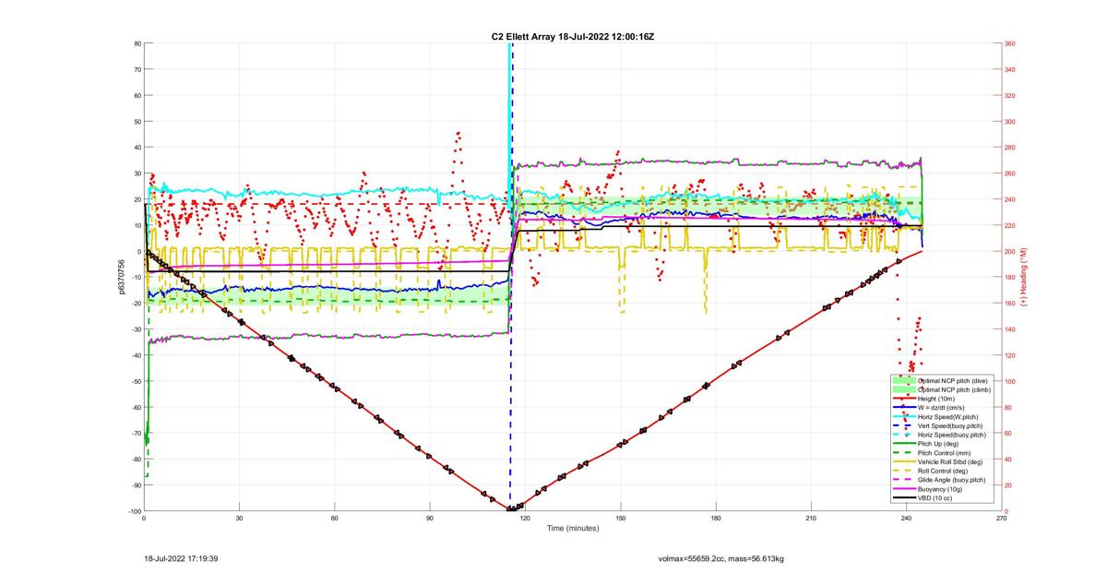
Task: Select 'Vehicle Roll Stbd (deg)' legend entry
Action: [950, 461]
